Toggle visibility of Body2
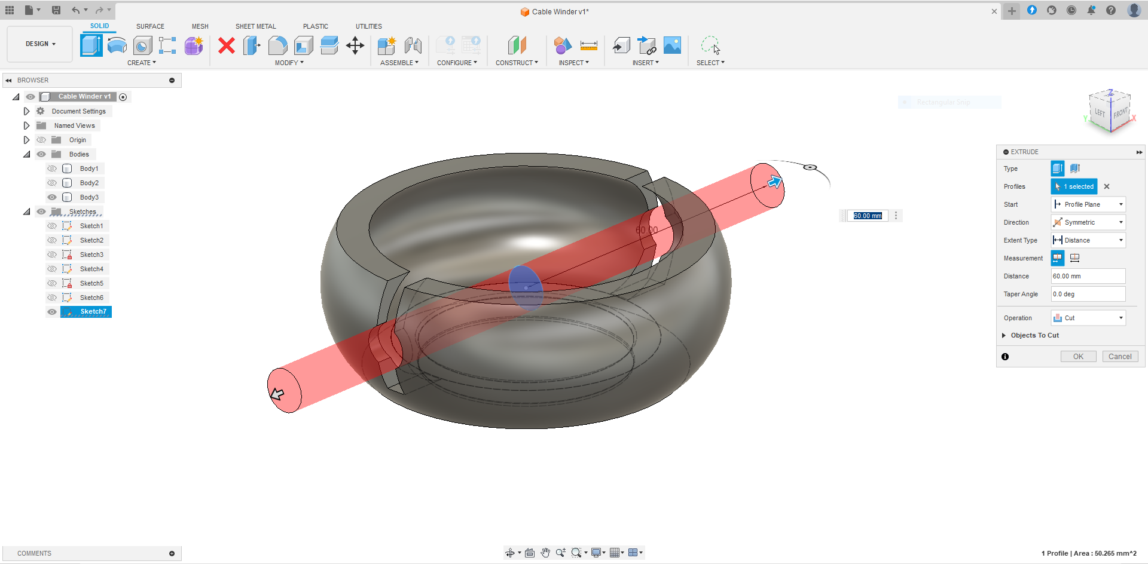Screen dimensions: 1148x564 click(x=52, y=183)
